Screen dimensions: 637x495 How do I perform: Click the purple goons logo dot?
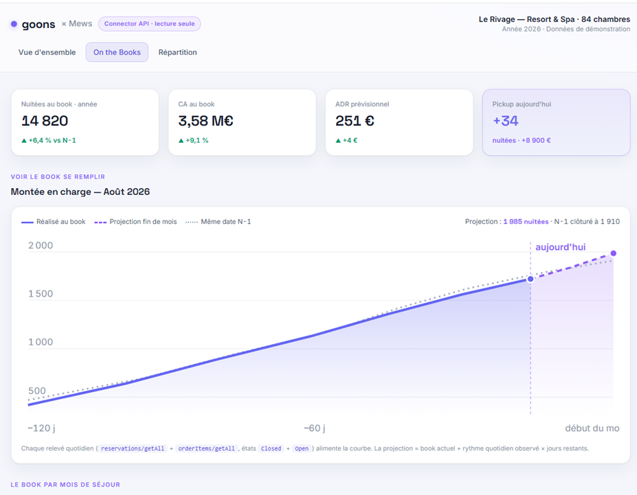coord(14,24)
